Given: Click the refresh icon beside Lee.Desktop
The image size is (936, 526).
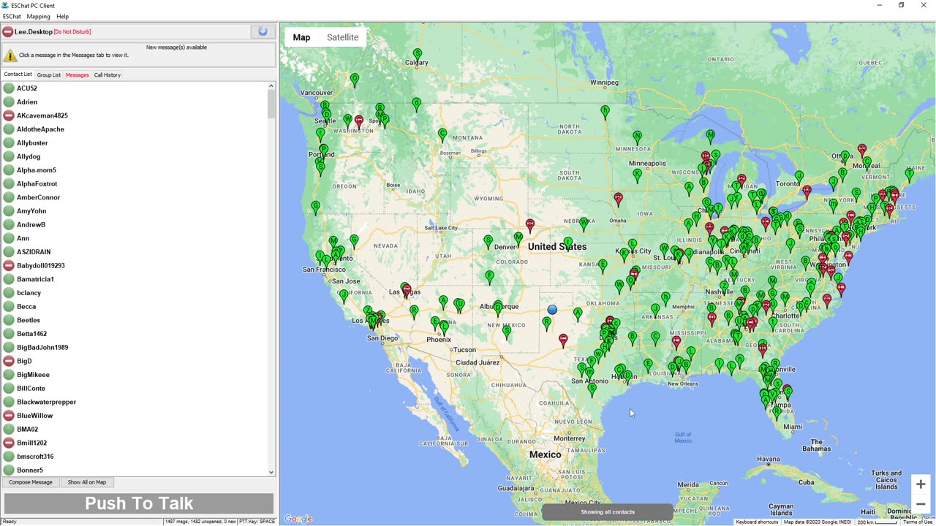Looking at the screenshot, I should coord(263,31).
